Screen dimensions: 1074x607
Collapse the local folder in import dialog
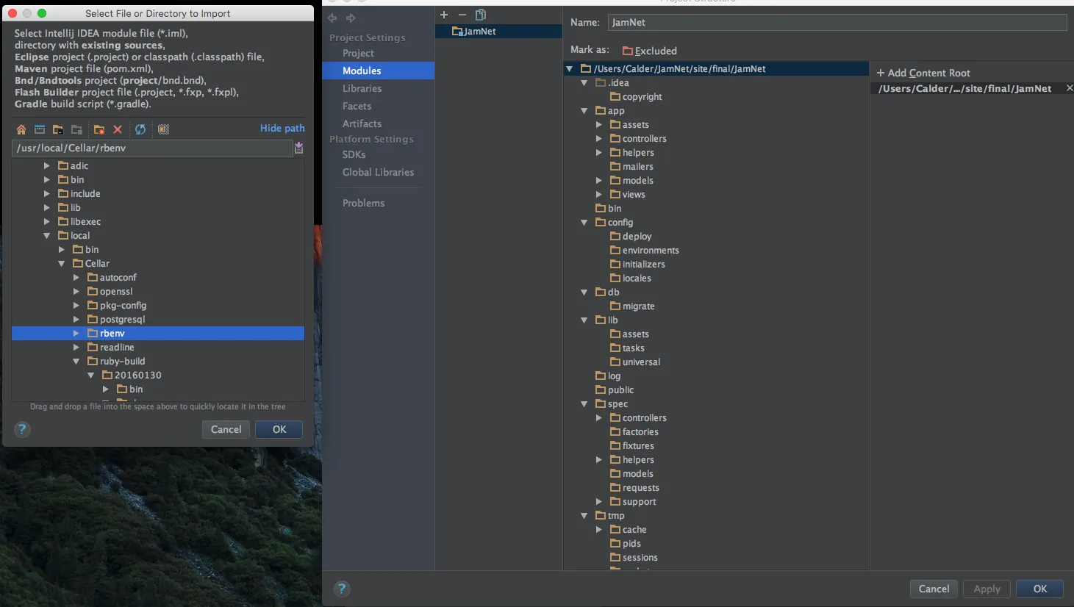[47, 236]
